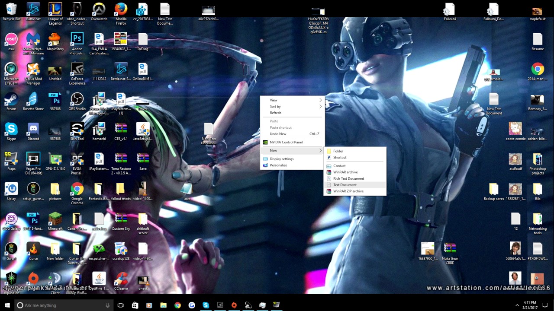554x311 pixels.
Task: Choose Refresh in the context menu
Action: coord(292,113)
